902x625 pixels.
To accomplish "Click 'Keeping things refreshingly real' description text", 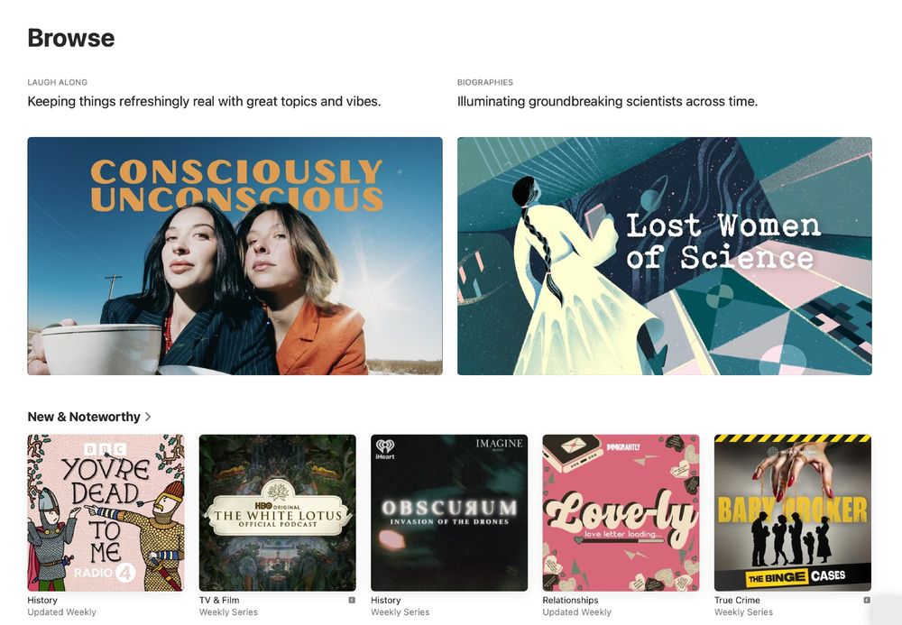I will point(204,101).
